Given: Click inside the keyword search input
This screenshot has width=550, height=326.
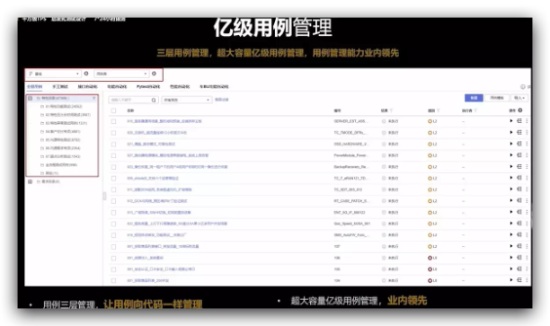Looking at the screenshot, I should [x=129, y=100].
